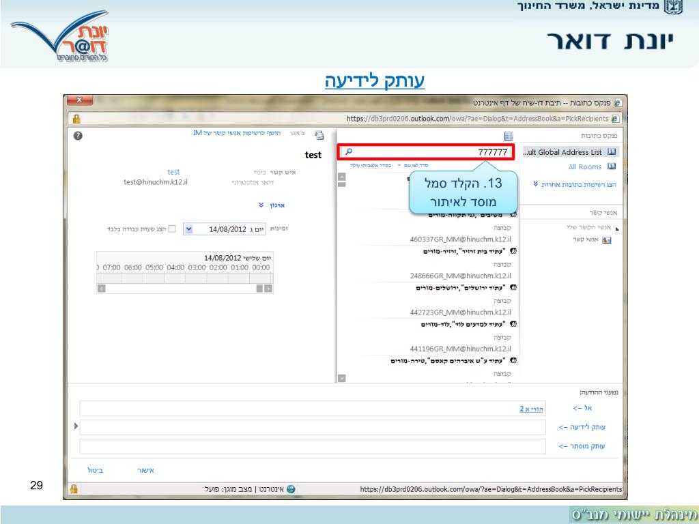
Task: Click the 03:00 hour in availability grid
Action: click(197, 267)
